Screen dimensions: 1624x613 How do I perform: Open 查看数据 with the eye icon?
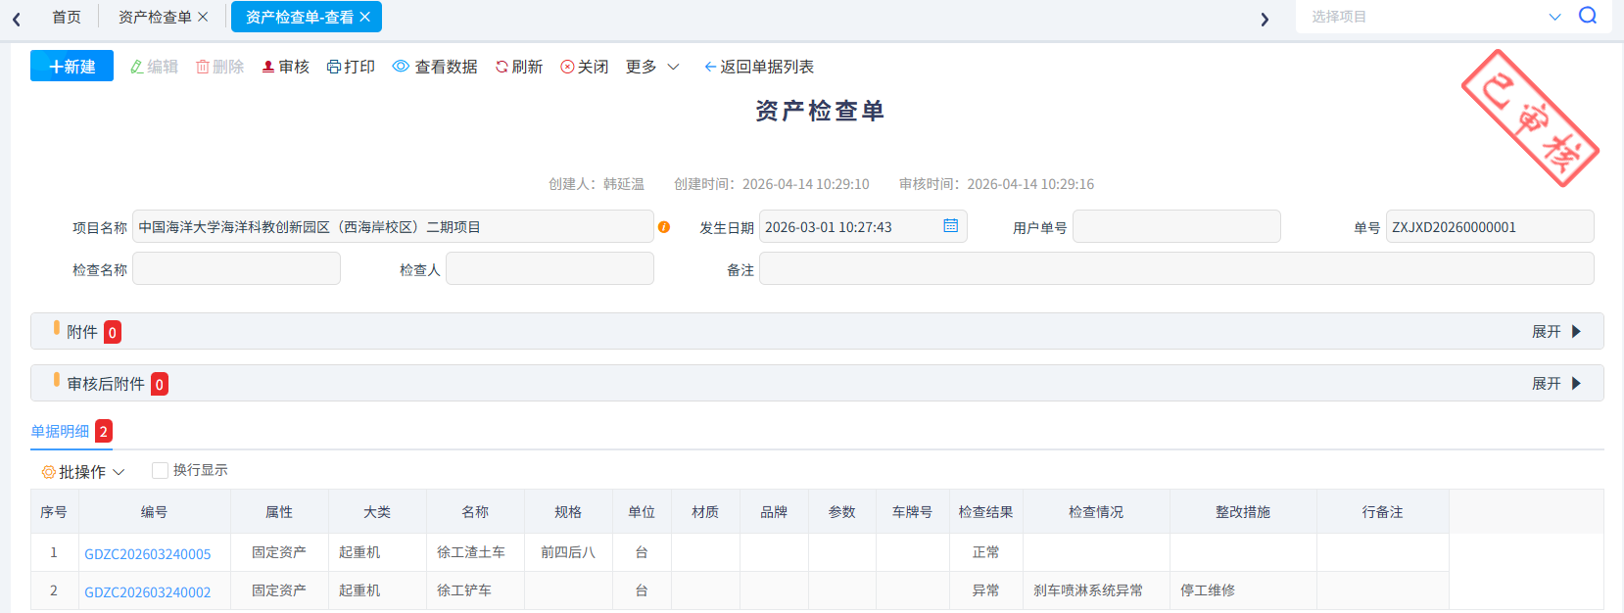[435, 67]
